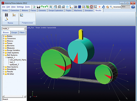The height and width of the screenshot is (101, 137).
Task: Select the Browse tab in model browser
Action: coord(6,33)
